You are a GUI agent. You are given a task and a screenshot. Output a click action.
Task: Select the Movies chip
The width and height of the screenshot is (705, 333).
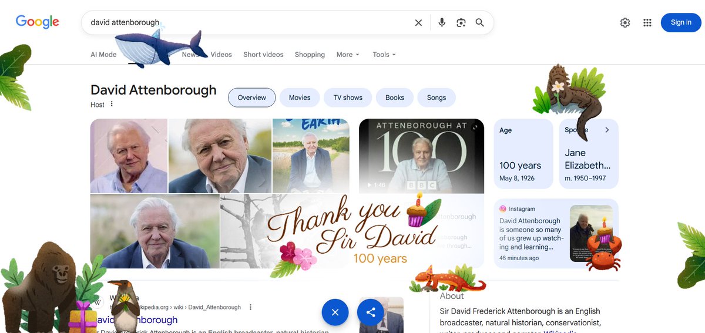pos(300,97)
